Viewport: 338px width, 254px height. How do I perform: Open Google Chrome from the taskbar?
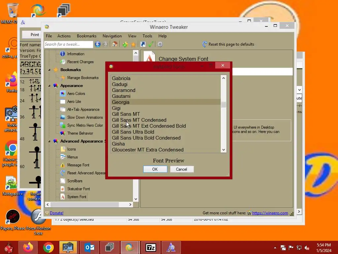[48, 247]
